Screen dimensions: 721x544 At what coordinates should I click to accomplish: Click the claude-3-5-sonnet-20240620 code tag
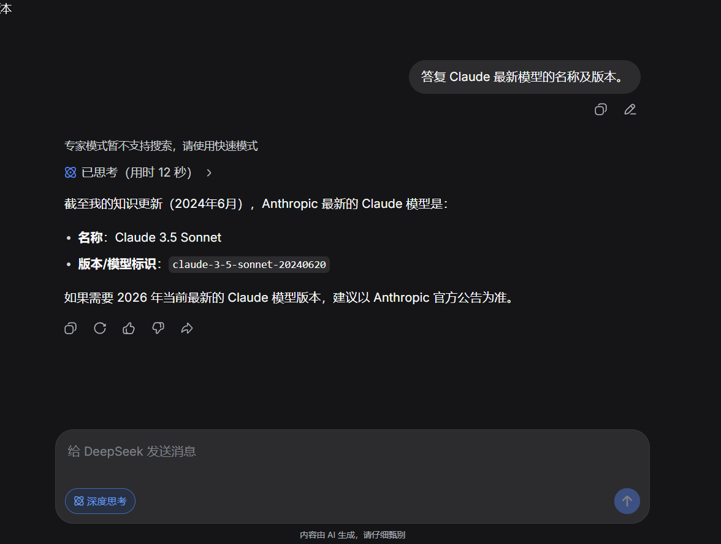(249, 264)
